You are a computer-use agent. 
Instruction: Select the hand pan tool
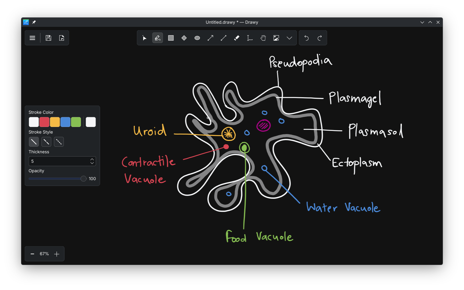(263, 38)
